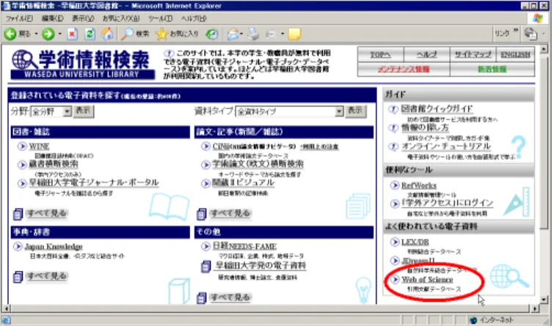Click 表示 button next to 資料タイプ
Viewport: 557px width, 326px height.
(x=356, y=111)
